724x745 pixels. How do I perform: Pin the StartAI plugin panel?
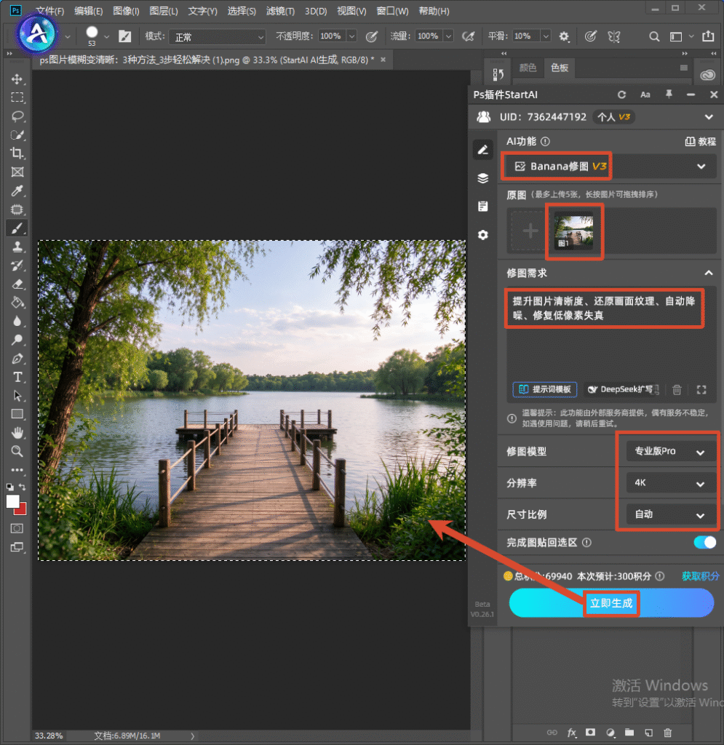coord(669,95)
